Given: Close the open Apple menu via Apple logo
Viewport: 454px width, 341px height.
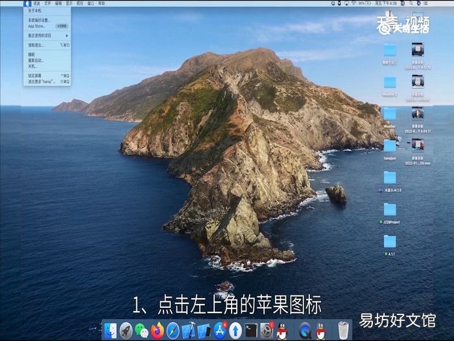Looking at the screenshot, I should coord(27,3).
